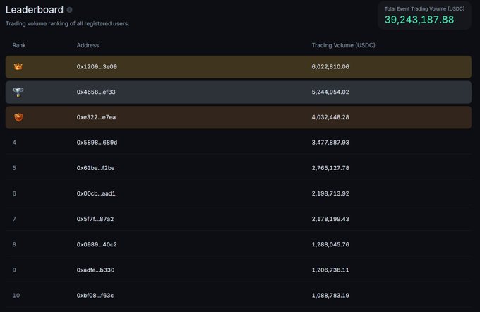Click rank number 7
The width and height of the screenshot is (480, 312).
tap(14, 219)
